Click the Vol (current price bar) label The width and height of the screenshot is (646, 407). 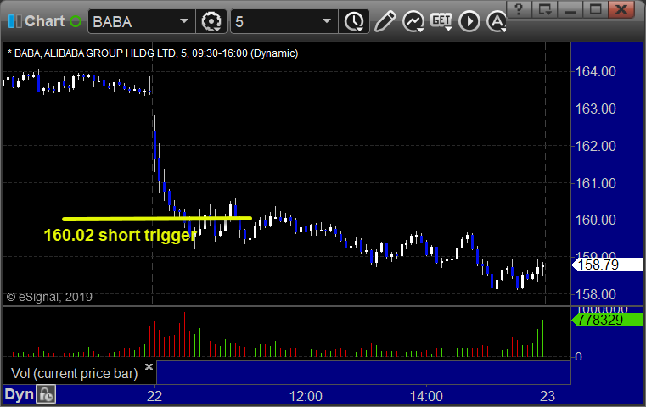(x=74, y=373)
